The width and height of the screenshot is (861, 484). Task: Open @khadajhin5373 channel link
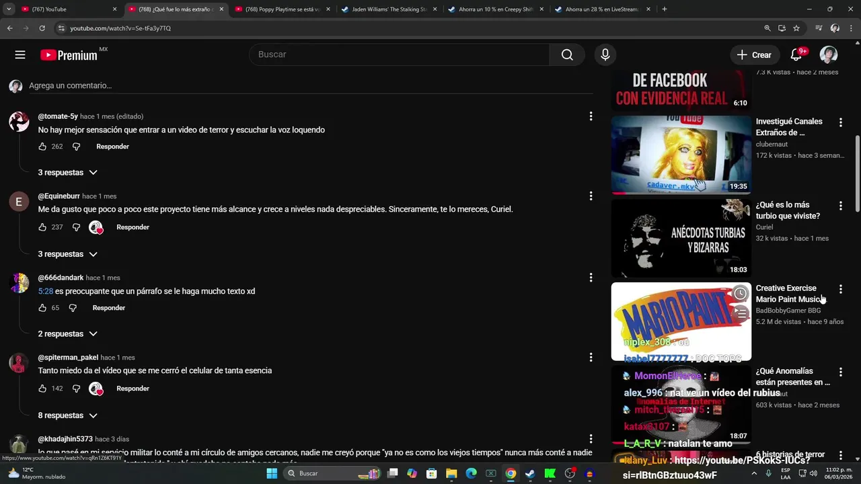pyautogui.click(x=65, y=439)
